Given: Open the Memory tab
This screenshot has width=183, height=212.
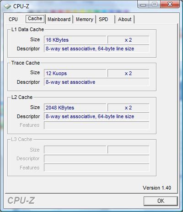Looking at the screenshot, I should point(85,19).
